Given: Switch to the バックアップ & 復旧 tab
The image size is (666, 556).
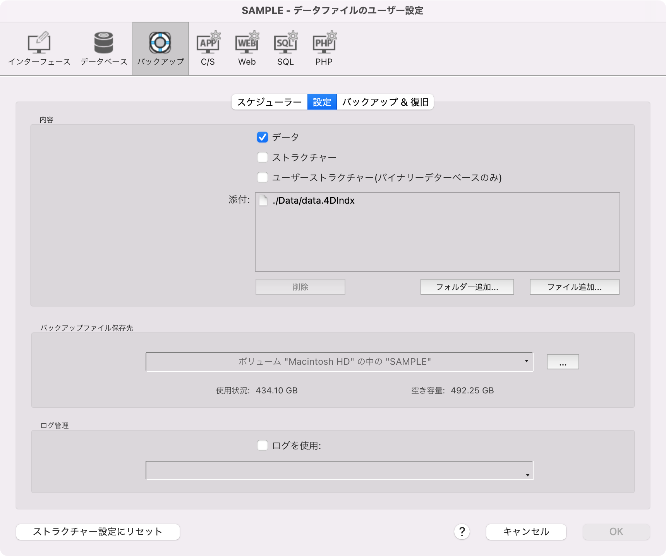Looking at the screenshot, I should point(386,102).
